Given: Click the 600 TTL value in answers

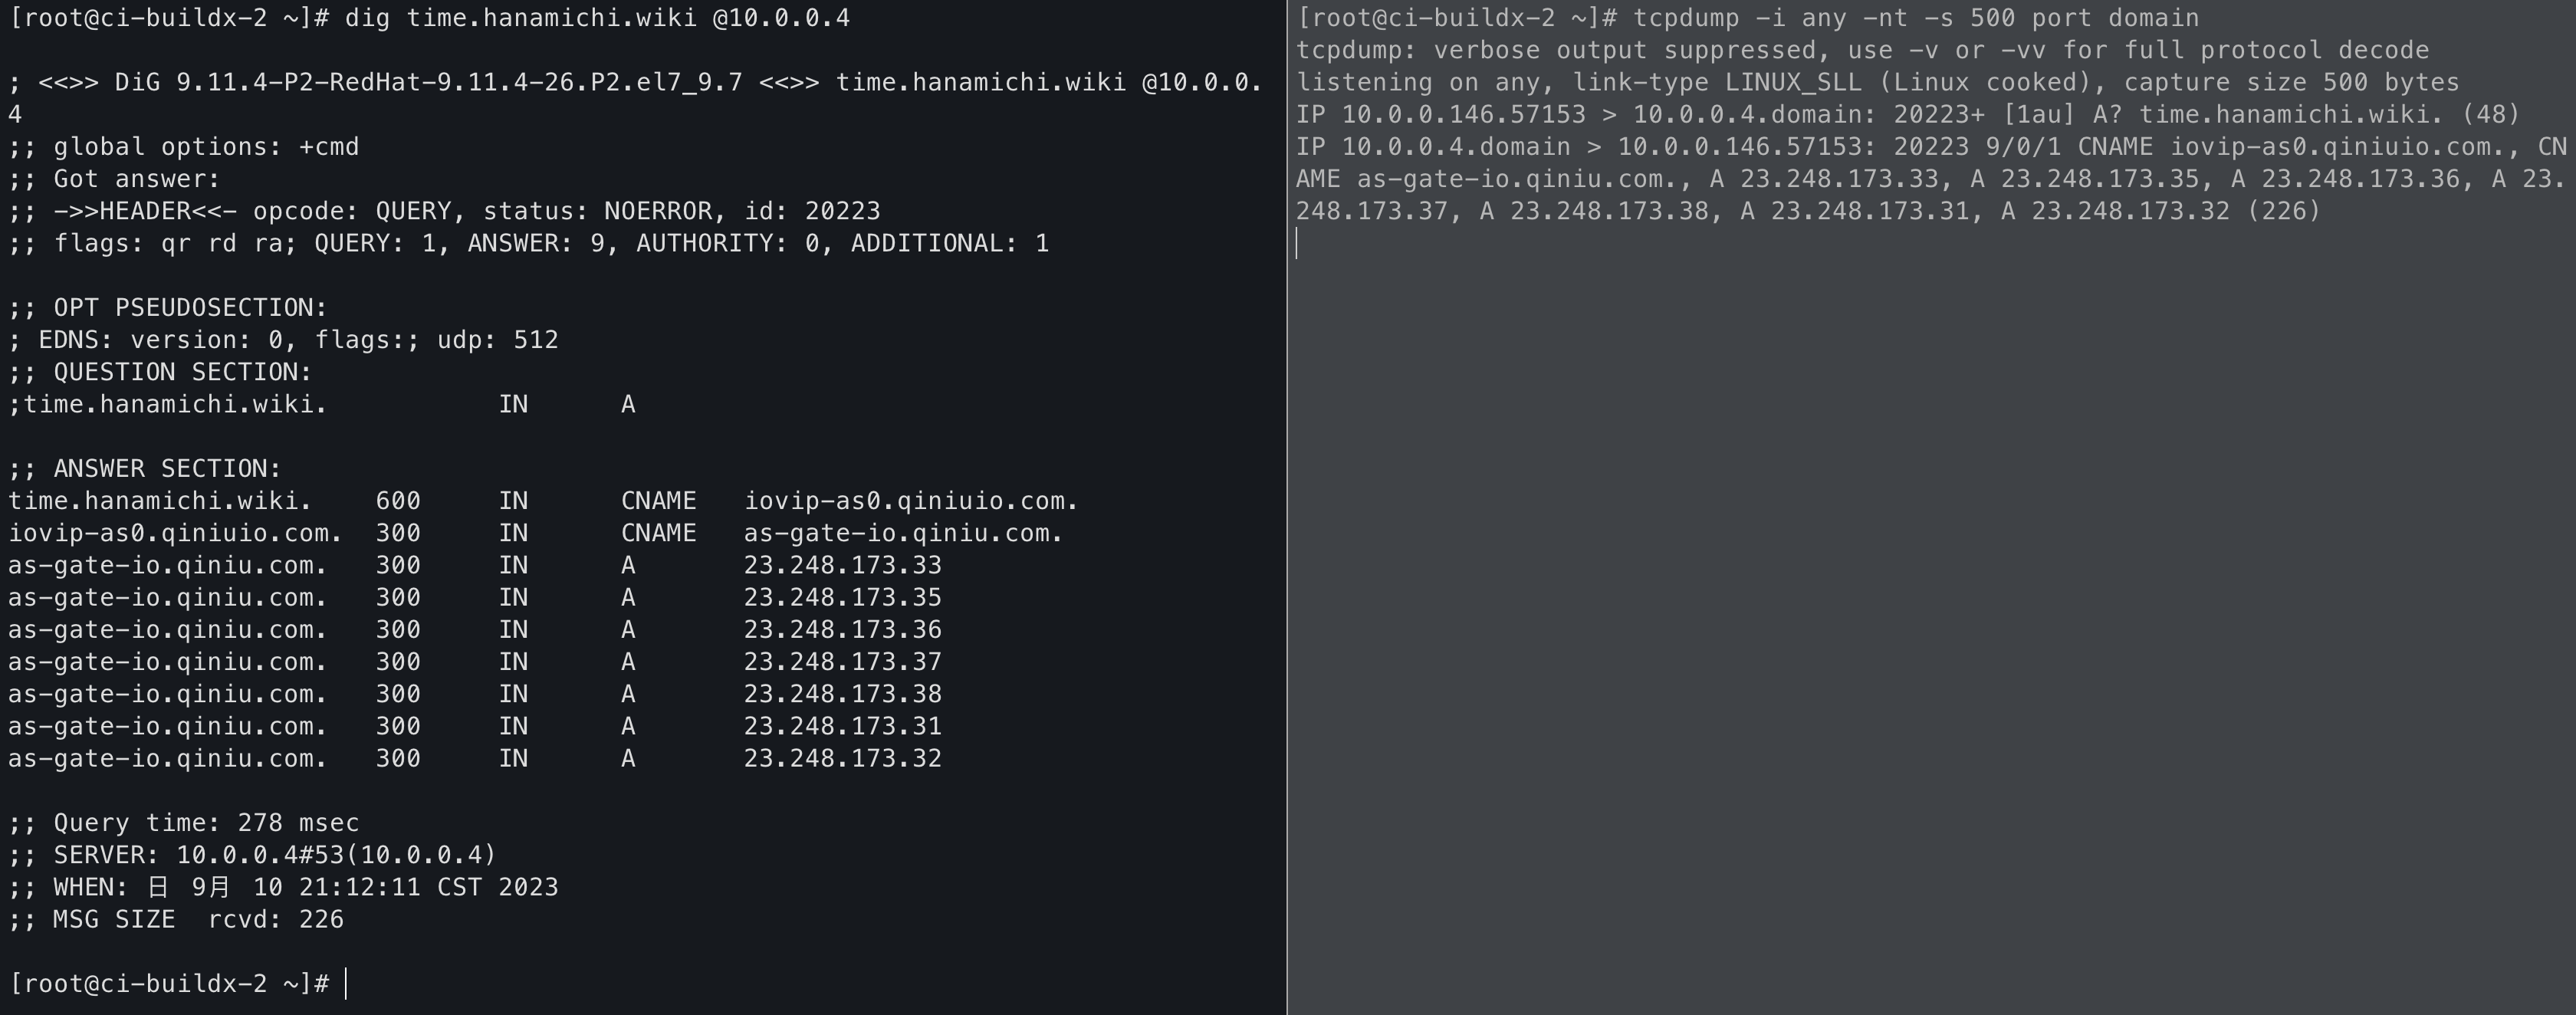Looking at the screenshot, I should [x=398, y=501].
